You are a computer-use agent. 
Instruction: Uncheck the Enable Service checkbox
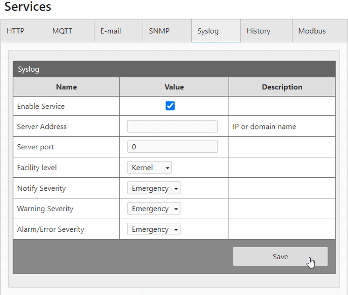click(170, 106)
